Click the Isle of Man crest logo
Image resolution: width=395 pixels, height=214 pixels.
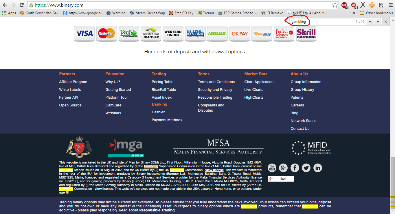[79, 147]
